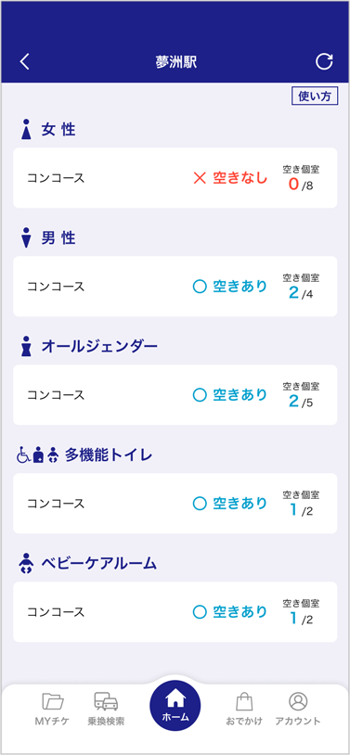
Task: Click the オールジェンダー figure icon
Action: 27,346
